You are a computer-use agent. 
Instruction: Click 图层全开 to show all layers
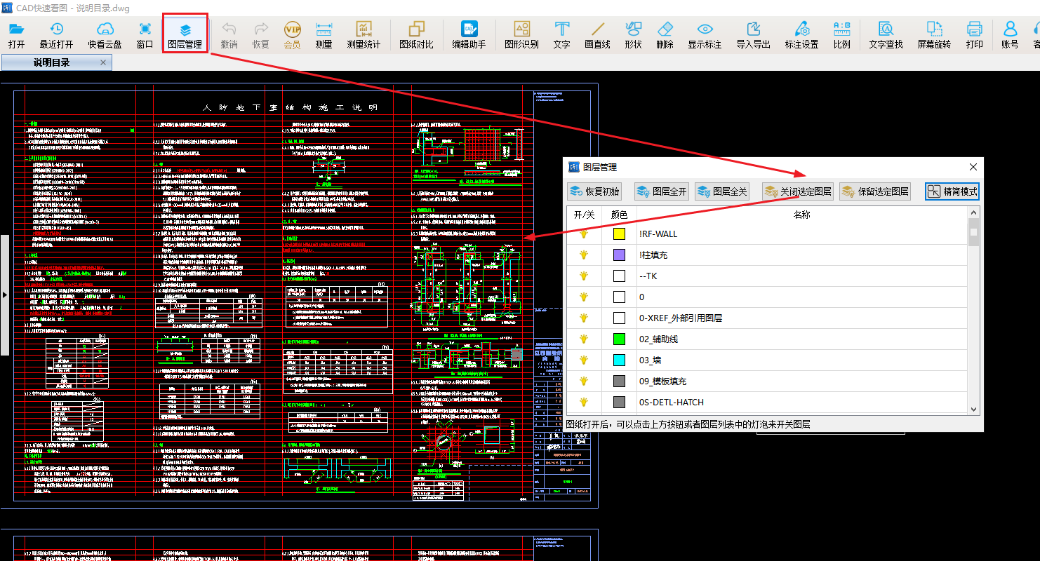(x=662, y=191)
